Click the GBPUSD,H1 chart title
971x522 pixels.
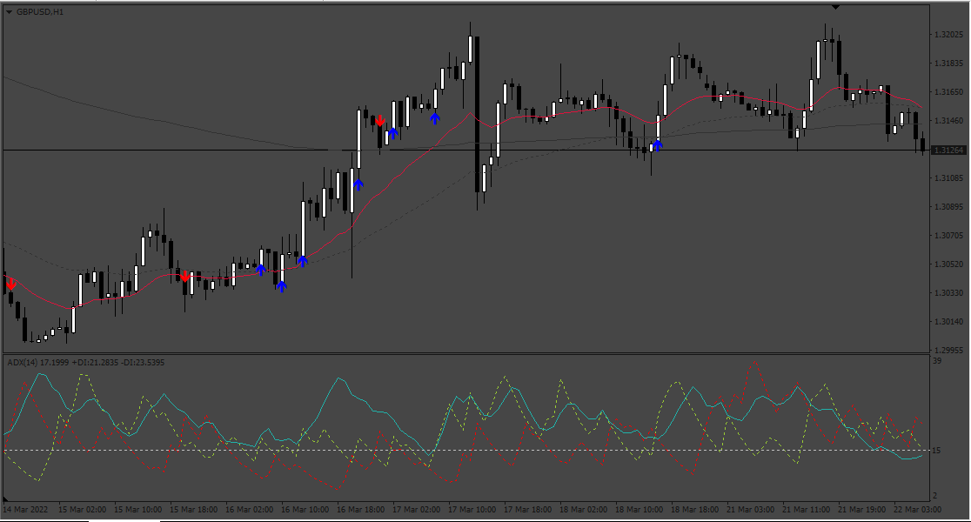tap(40, 12)
